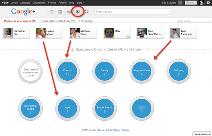Expand the 'more' dropdown in top bar

[x=80, y=3]
